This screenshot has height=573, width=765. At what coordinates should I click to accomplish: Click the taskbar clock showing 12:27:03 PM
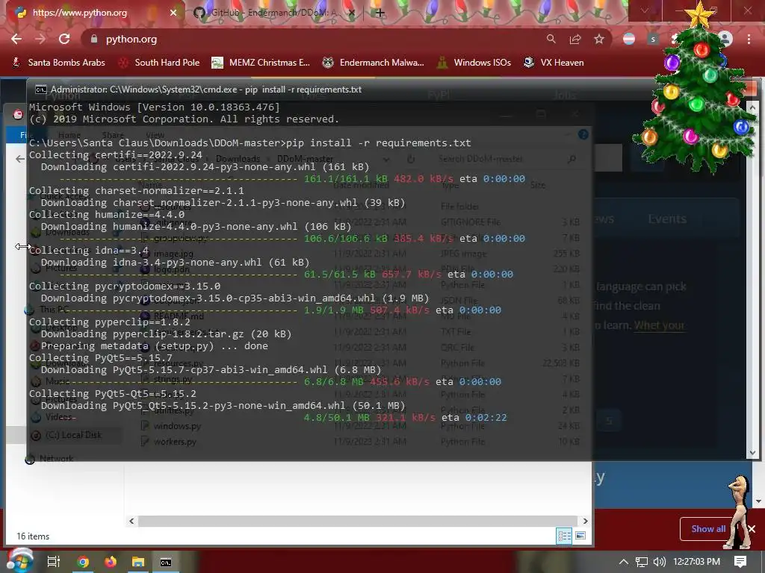[x=697, y=562]
